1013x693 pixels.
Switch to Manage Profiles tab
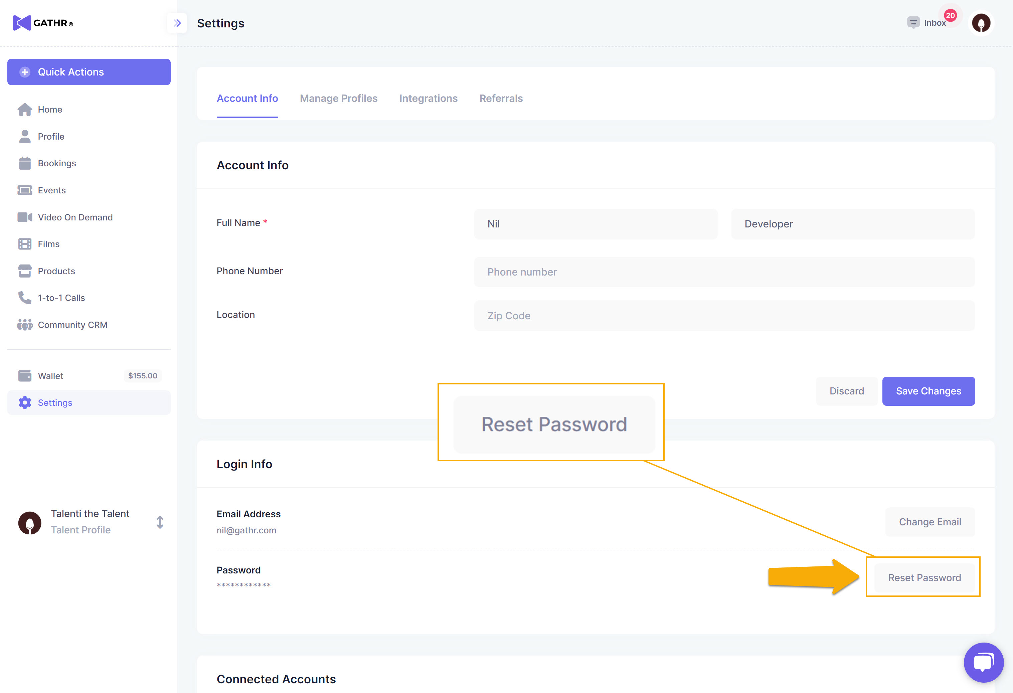(x=338, y=99)
